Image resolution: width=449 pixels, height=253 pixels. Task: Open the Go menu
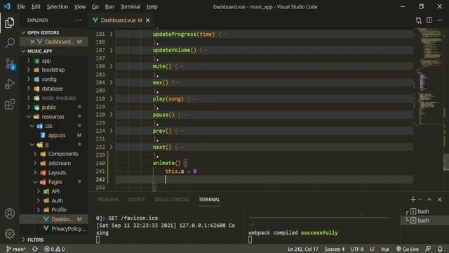click(x=95, y=6)
